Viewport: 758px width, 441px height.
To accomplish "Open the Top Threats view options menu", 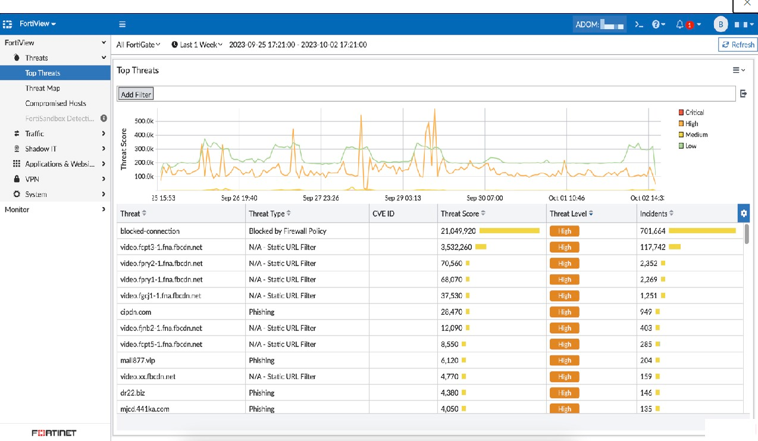I will coord(738,70).
